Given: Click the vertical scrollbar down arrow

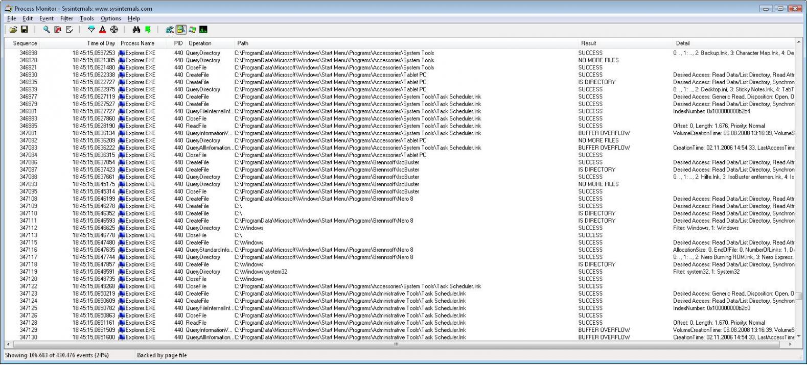Looking at the screenshot, I should [799, 337].
